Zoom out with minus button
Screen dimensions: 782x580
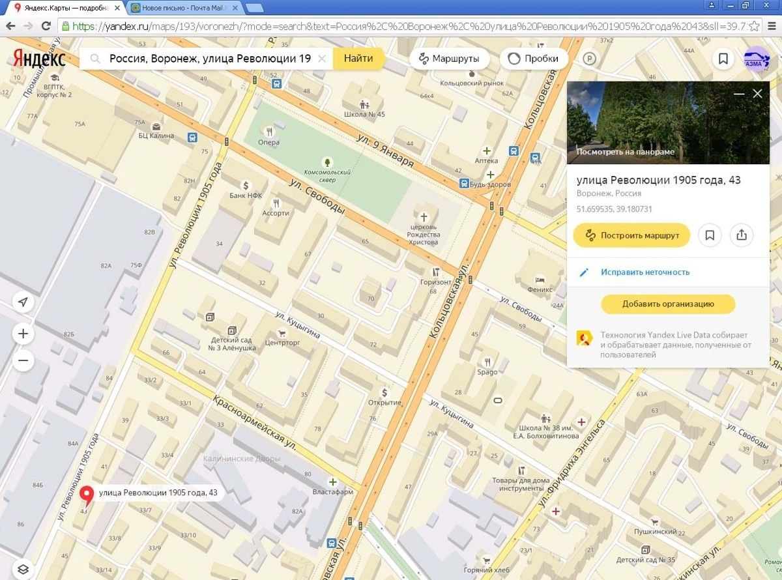point(23,360)
